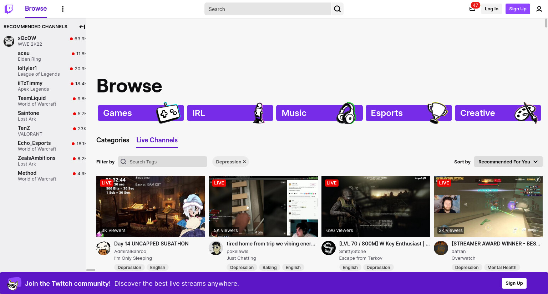
Task: Click AdmiralBahroo streamer avatar
Action: point(103,248)
